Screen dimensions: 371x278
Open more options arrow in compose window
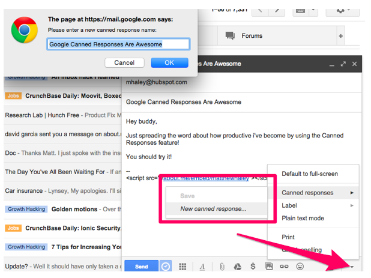coord(352,267)
